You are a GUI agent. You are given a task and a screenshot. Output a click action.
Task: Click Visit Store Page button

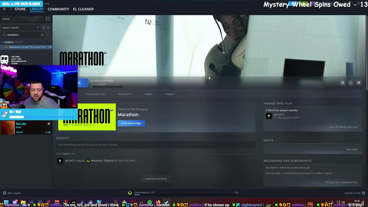131,123
